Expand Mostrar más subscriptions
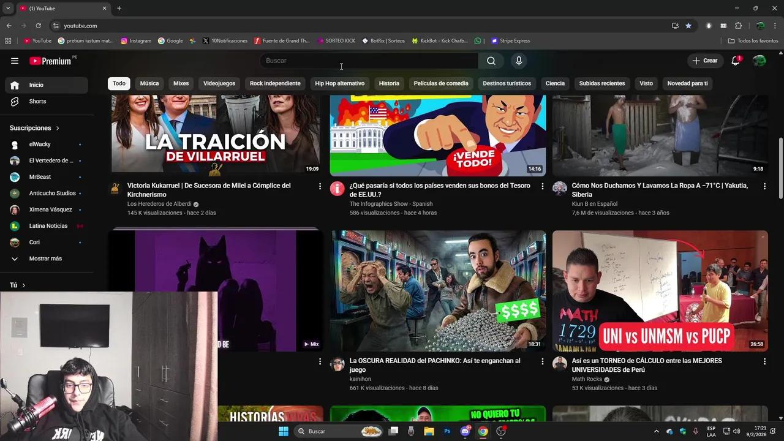The image size is (784, 441). (47, 258)
